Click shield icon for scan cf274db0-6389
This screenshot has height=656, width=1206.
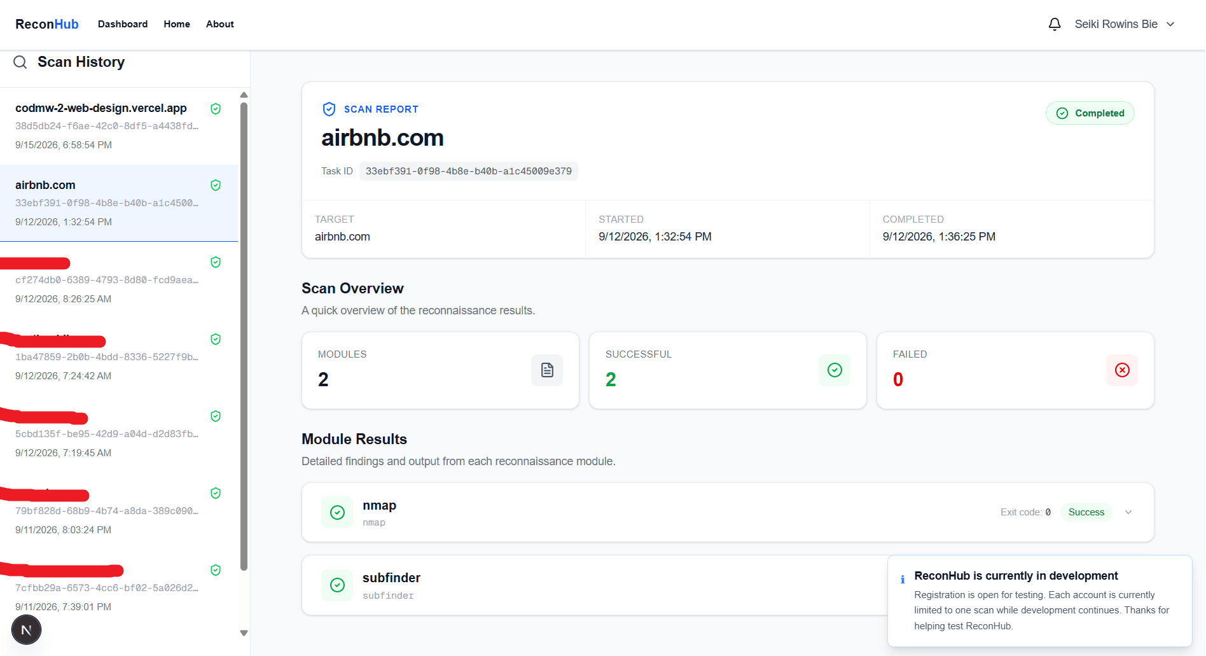pos(216,262)
